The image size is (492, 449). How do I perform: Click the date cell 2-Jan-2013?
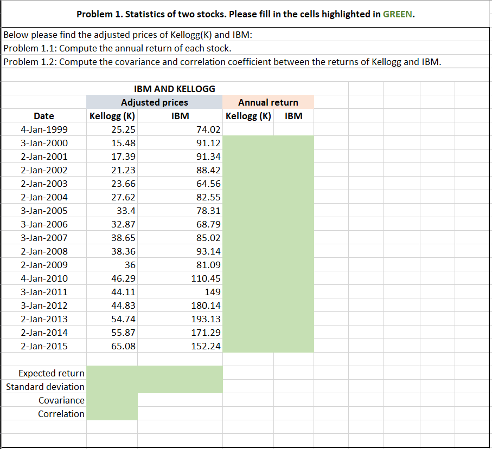(x=44, y=318)
